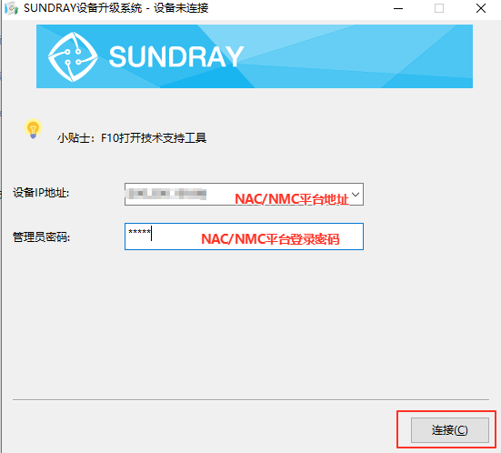Viewport: 501px width, 453px height.
Task: Click the 连接(C) connect button
Action: (x=449, y=430)
